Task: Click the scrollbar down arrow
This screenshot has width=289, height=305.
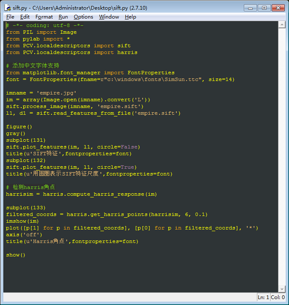Action: (282, 289)
